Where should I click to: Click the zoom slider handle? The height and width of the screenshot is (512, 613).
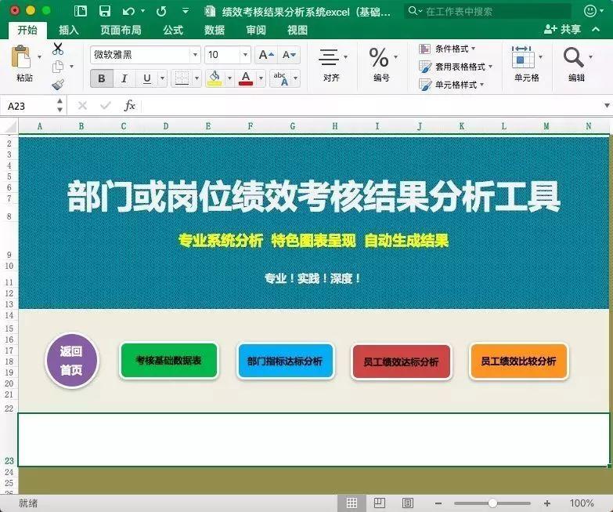coord(492,503)
